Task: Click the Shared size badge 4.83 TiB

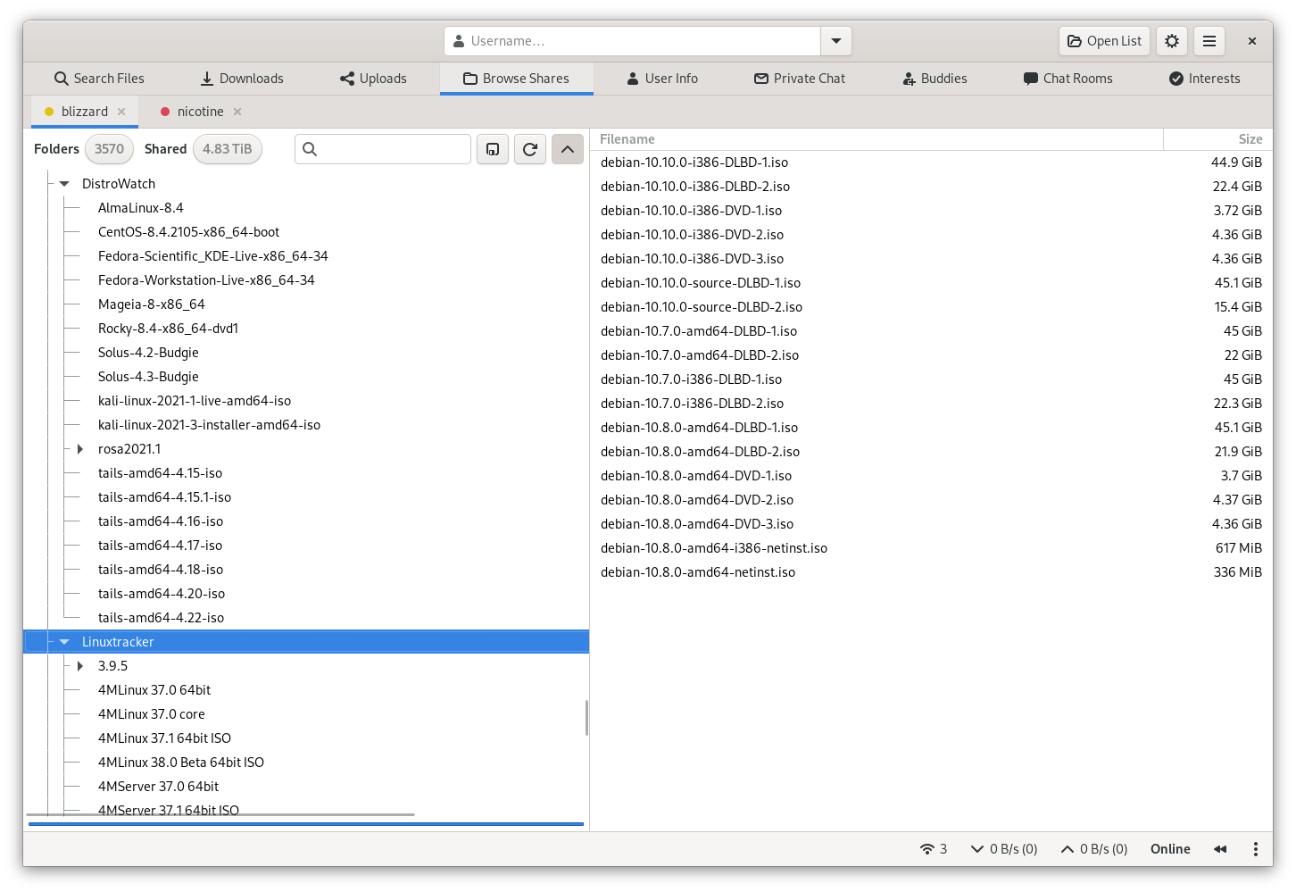Action: 227,149
